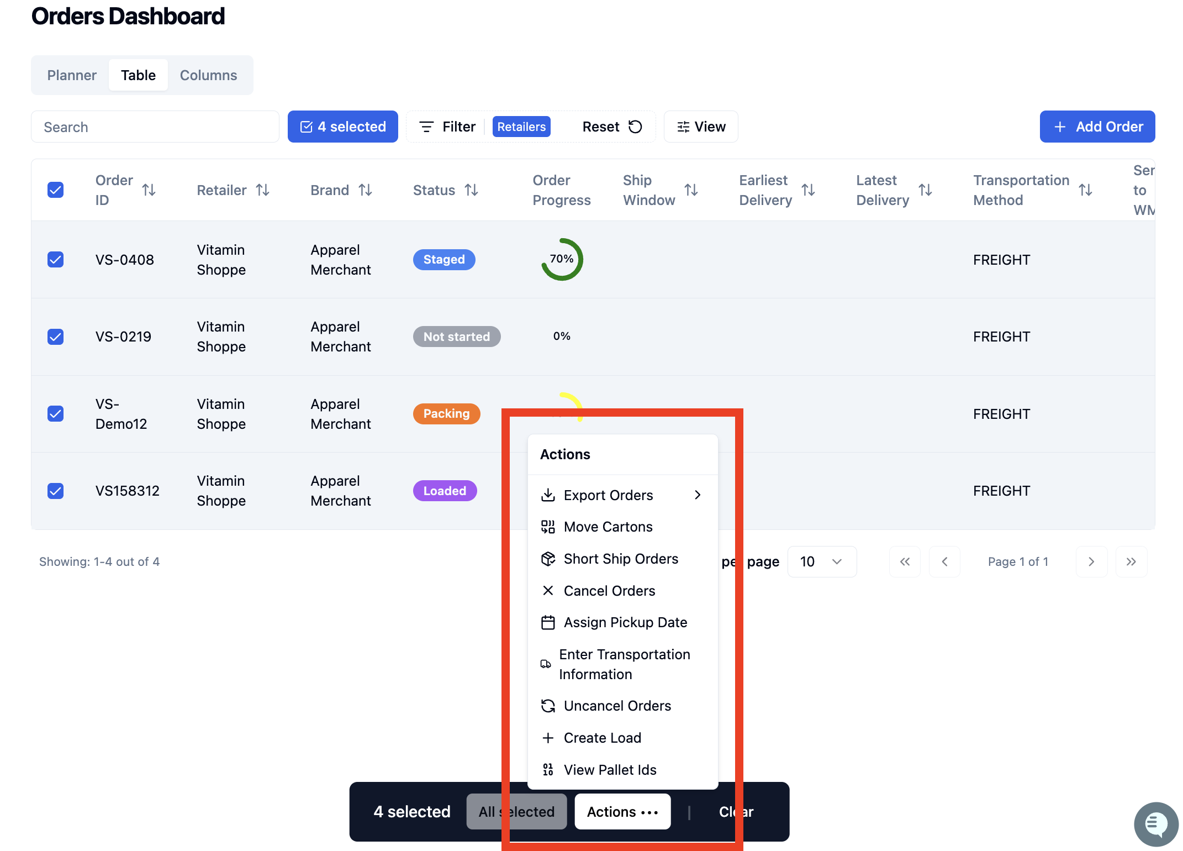Sort by Order ID using sort arrows
1183x851 pixels.
pos(149,190)
